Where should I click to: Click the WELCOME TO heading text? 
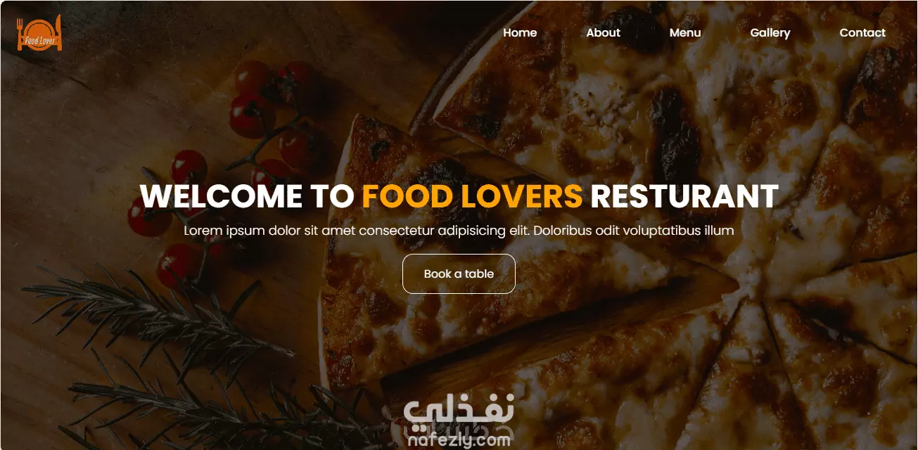click(x=246, y=196)
